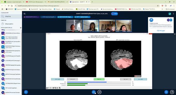Click the browser address bar
Viewport: 176px width, 95px height.
[x=86, y=6]
